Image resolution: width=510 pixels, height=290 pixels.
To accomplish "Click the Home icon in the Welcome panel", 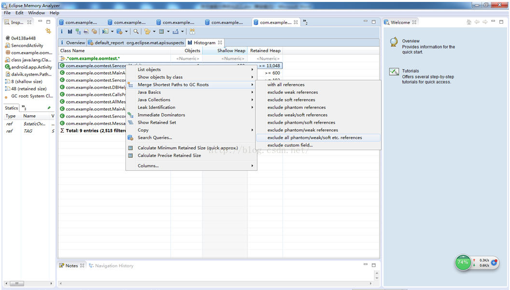I will (468, 22).
